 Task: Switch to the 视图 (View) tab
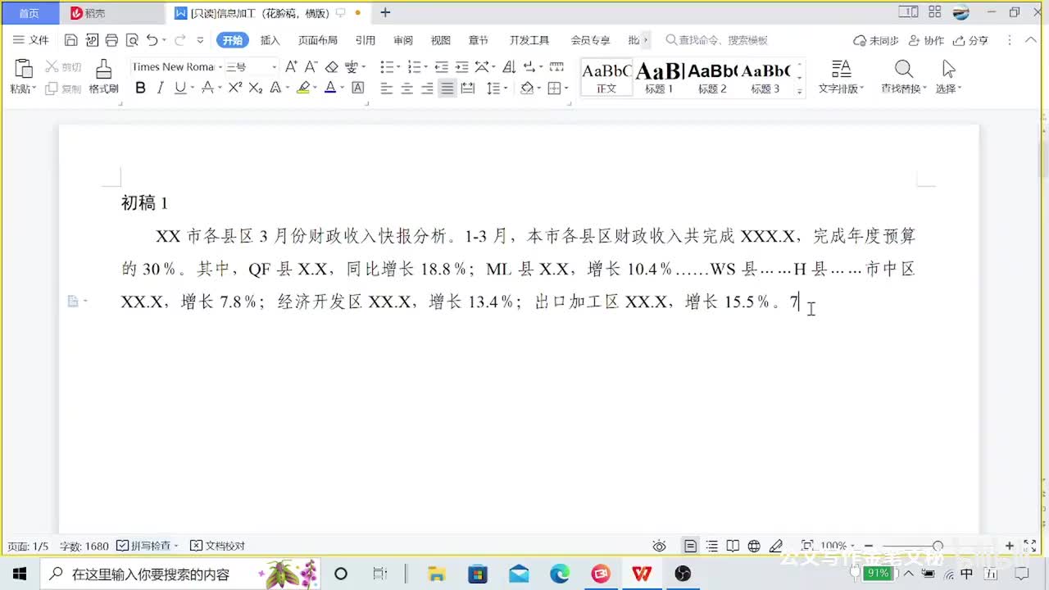(x=441, y=40)
